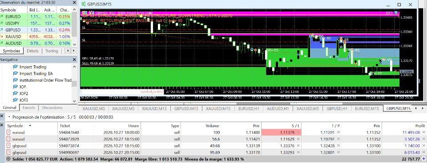
Task: Move chart tabs left with arrow button
Action: click(415, 108)
